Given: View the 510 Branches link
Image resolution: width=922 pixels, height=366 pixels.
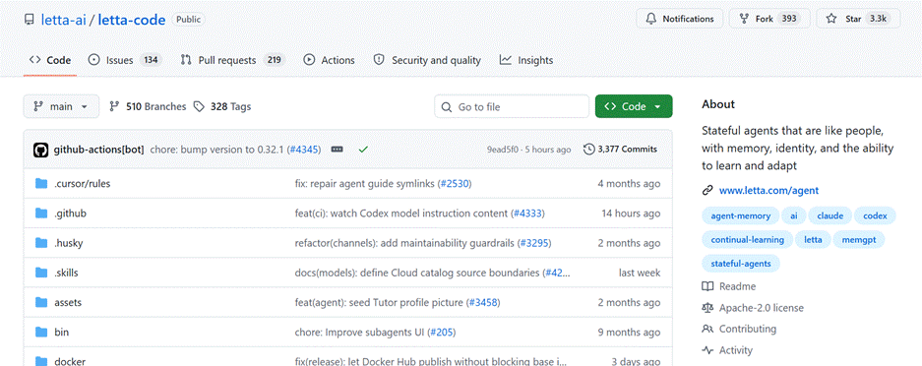Looking at the screenshot, I should (148, 106).
